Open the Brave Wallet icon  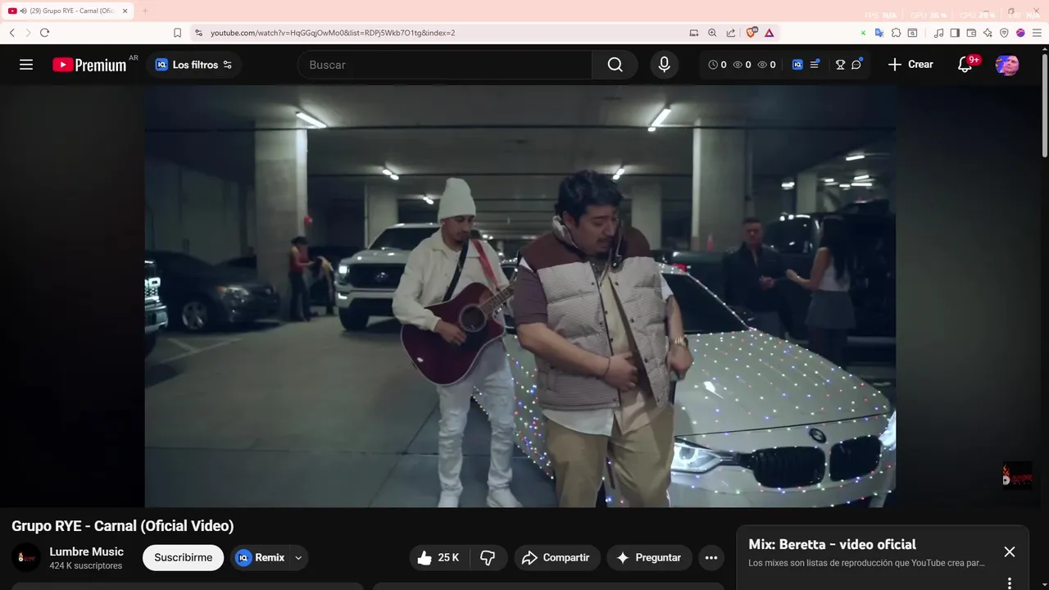point(971,33)
